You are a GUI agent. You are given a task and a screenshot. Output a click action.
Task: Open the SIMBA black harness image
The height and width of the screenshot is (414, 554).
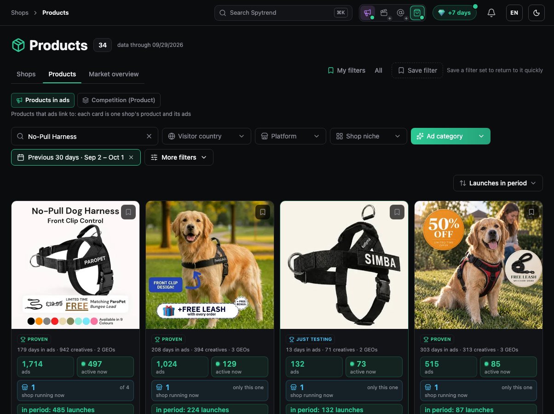[x=344, y=265]
